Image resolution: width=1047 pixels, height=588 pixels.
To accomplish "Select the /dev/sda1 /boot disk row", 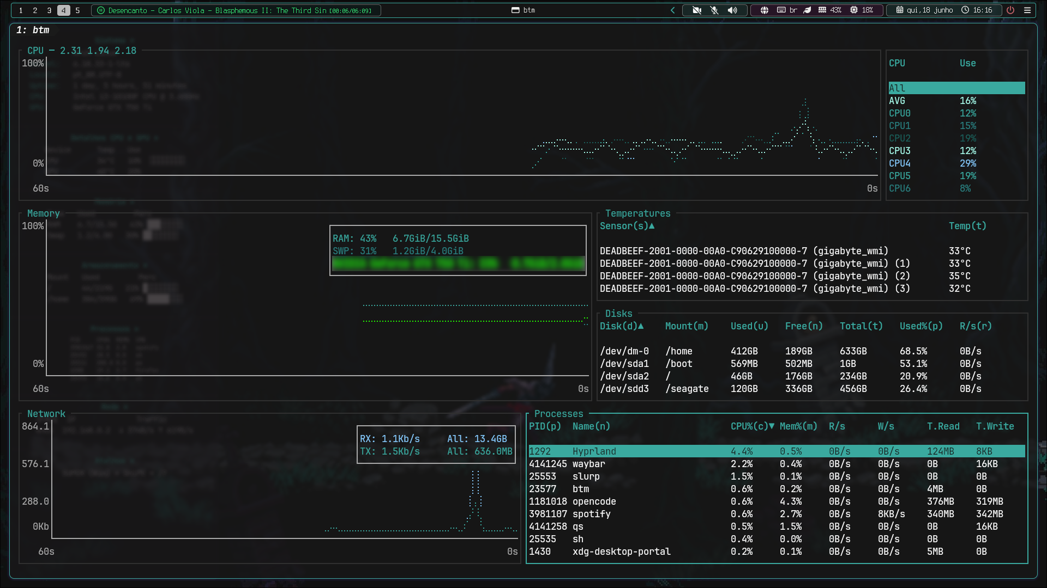I will pyautogui.click(x=812, y=364).
